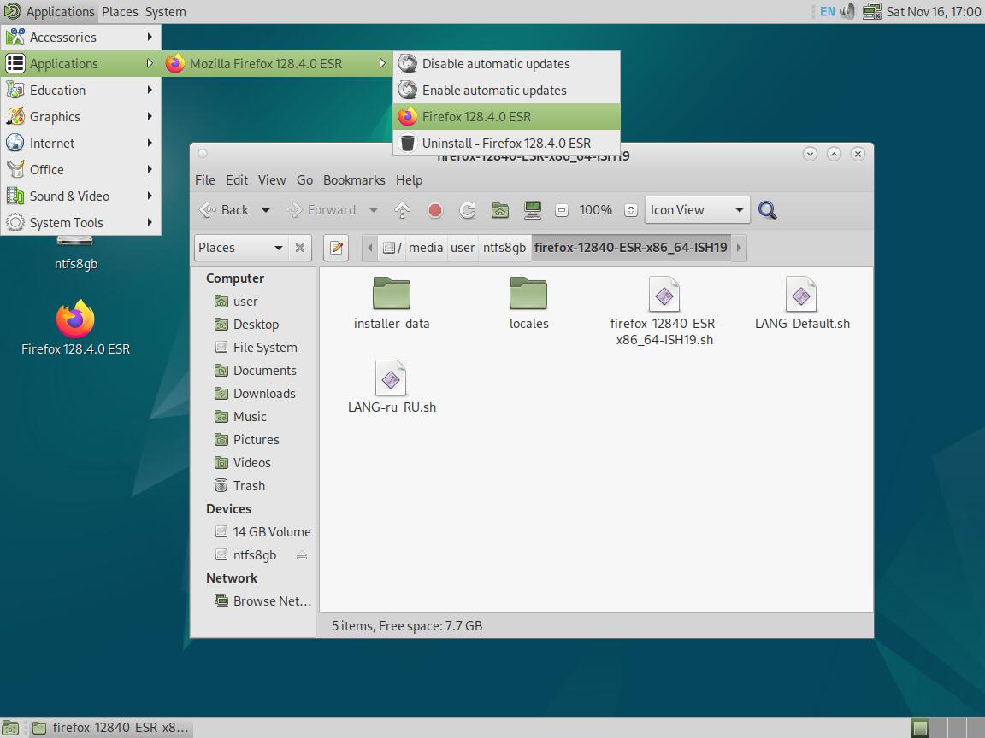This screenshot has width=985, height=738.
Task: Select Uninstall - Firefox 128.4.0 ESR
Action: click(x=505, y=143)
